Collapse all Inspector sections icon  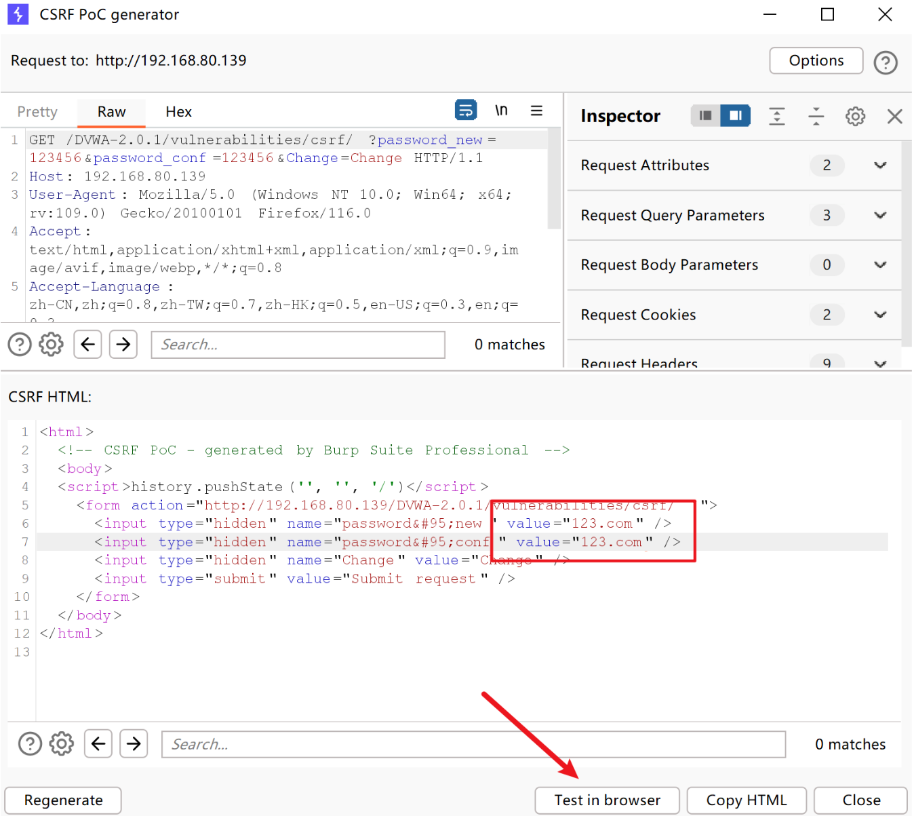816,116
